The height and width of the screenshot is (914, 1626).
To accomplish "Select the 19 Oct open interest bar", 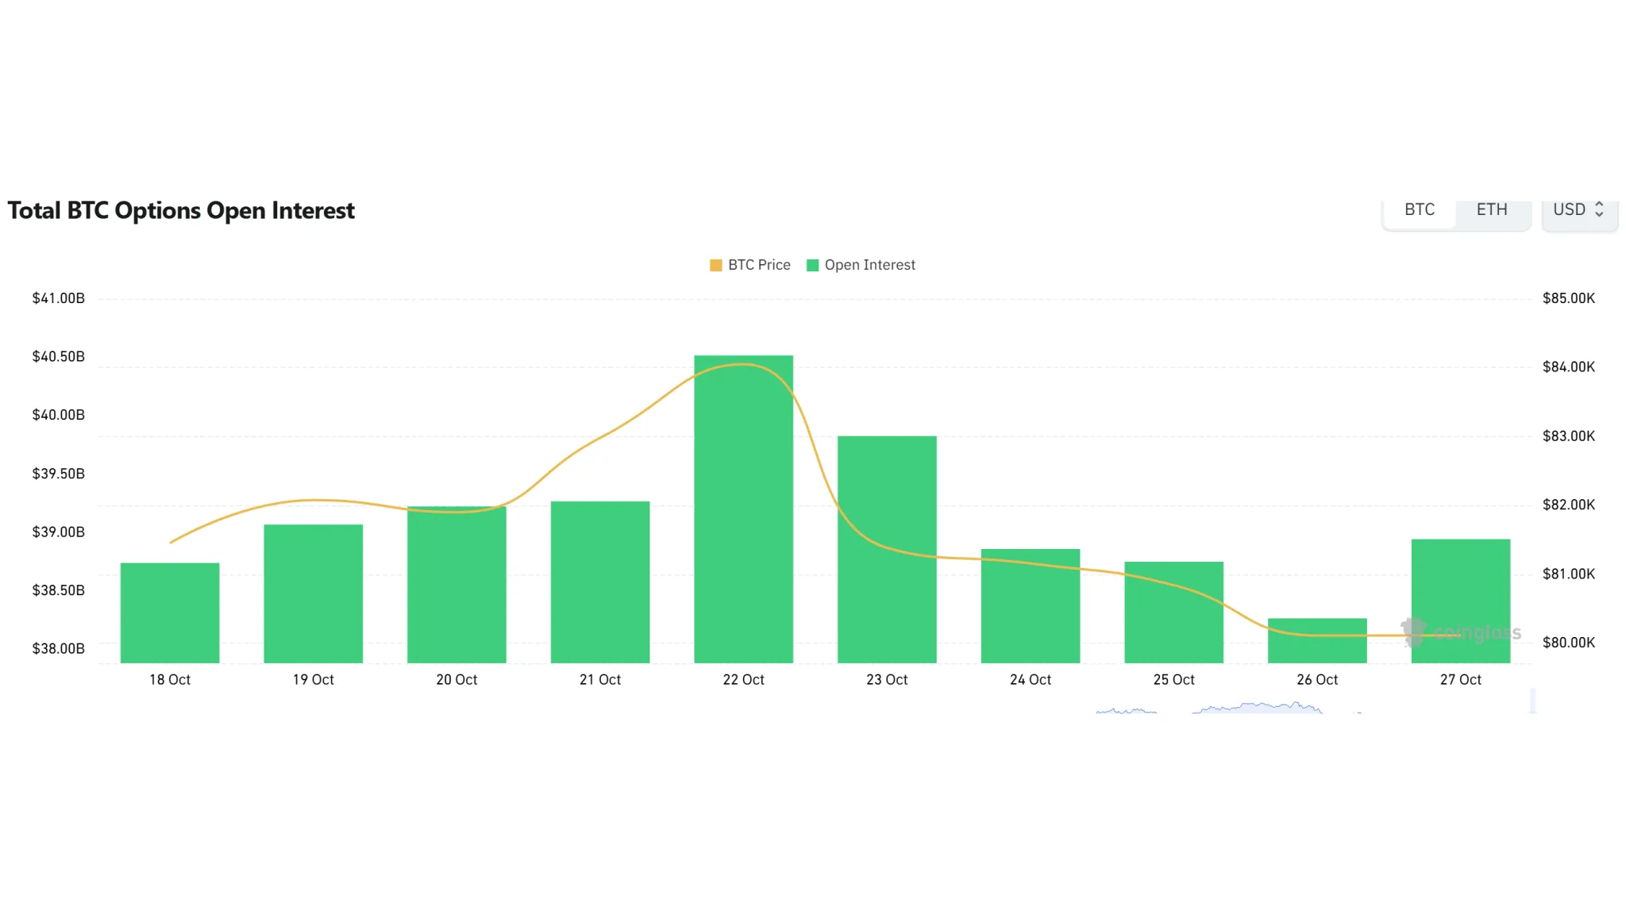I will coord(314,593).
